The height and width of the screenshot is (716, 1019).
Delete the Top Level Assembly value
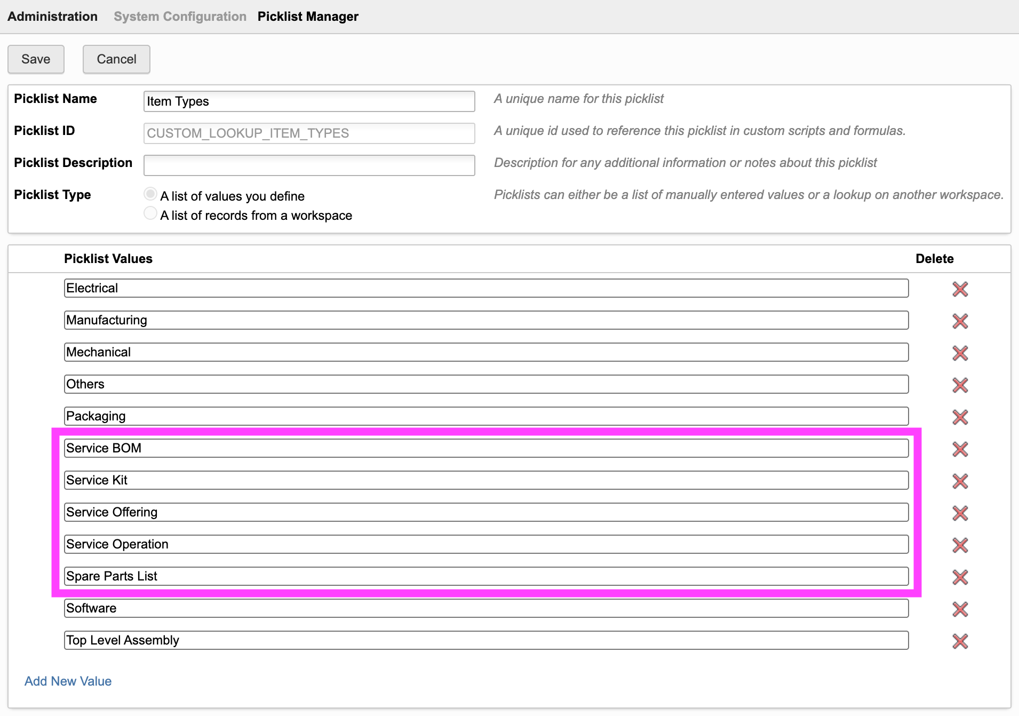(960, 641)
